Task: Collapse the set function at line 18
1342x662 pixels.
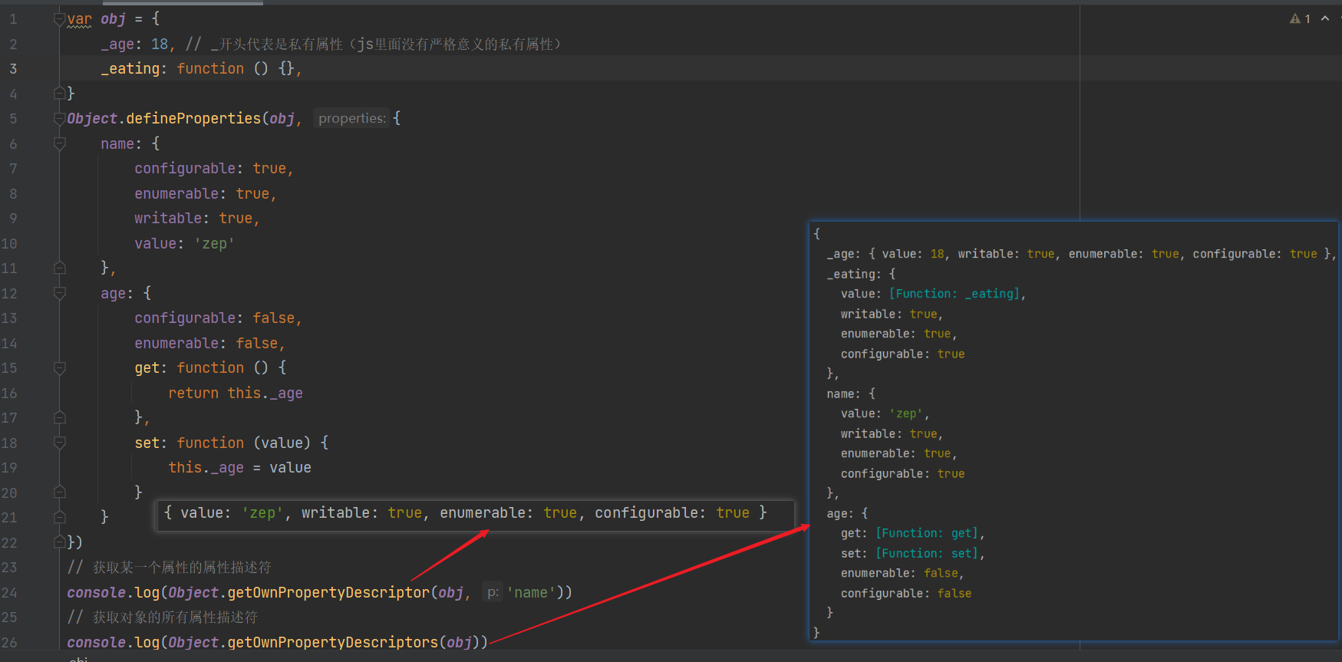Action: [x=60, y=443]
